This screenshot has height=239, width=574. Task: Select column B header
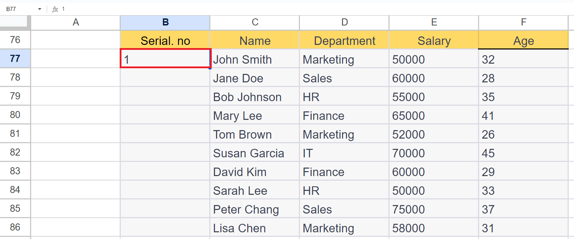165,22
